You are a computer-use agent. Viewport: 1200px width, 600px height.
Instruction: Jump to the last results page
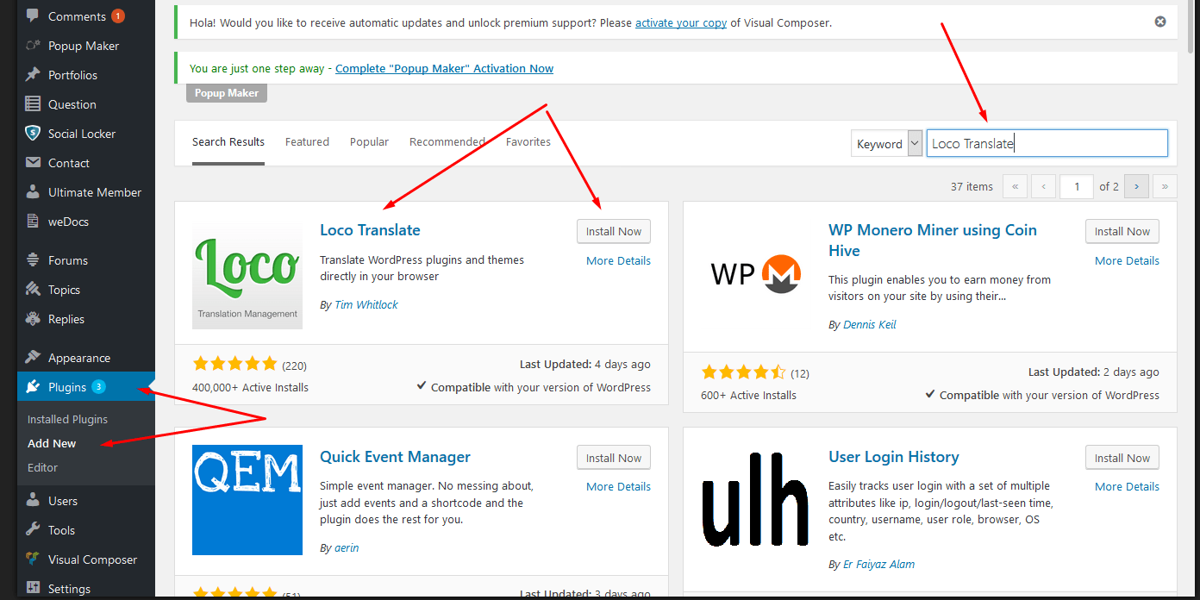(x=1166, y=186)
